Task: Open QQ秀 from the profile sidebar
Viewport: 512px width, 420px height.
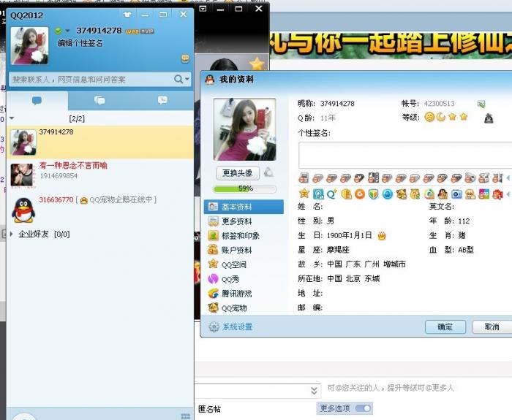Action: tap(244, 279)
